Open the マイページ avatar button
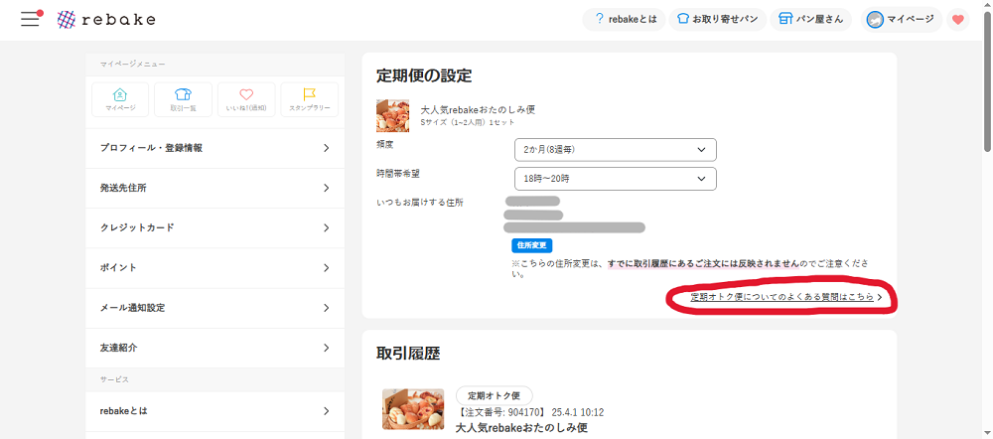The width and height of the screenshot is (993, 439). pos(901,20)
